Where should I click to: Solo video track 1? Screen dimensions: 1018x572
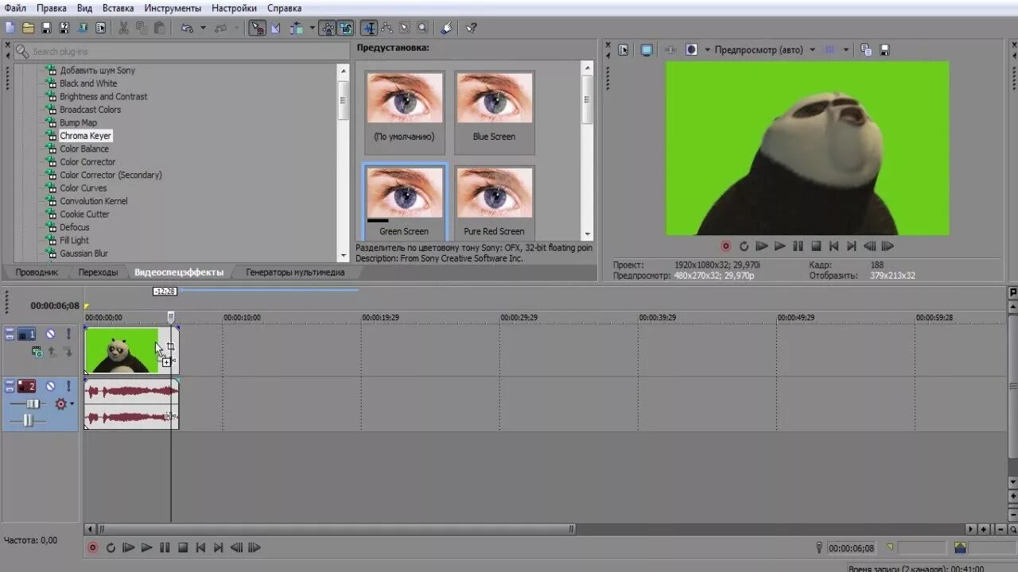pos(68,334)
